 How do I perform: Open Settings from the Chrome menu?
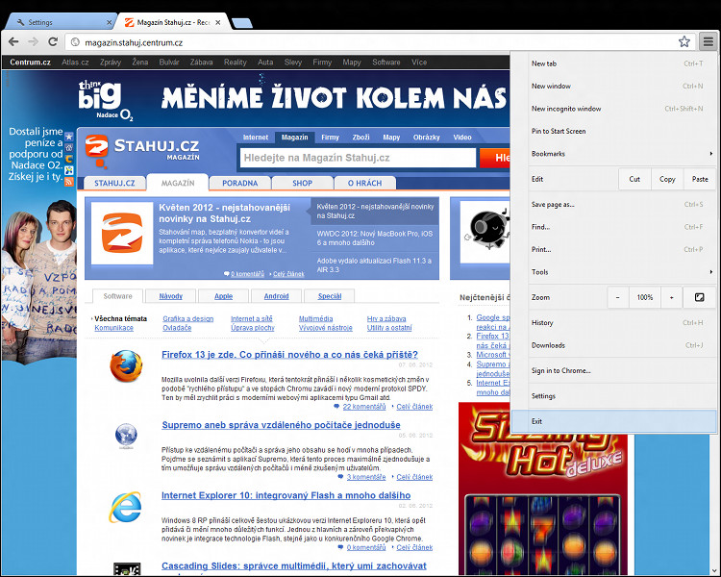(x=614, y=395)
